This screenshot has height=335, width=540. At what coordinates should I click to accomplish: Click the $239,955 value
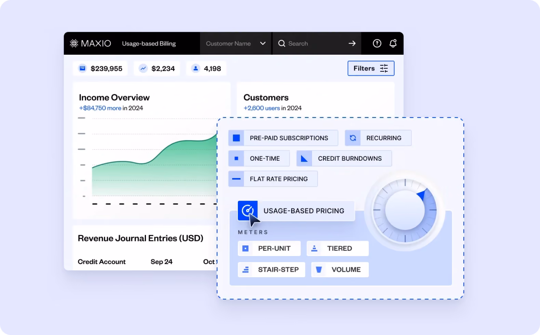click(106, 69)
